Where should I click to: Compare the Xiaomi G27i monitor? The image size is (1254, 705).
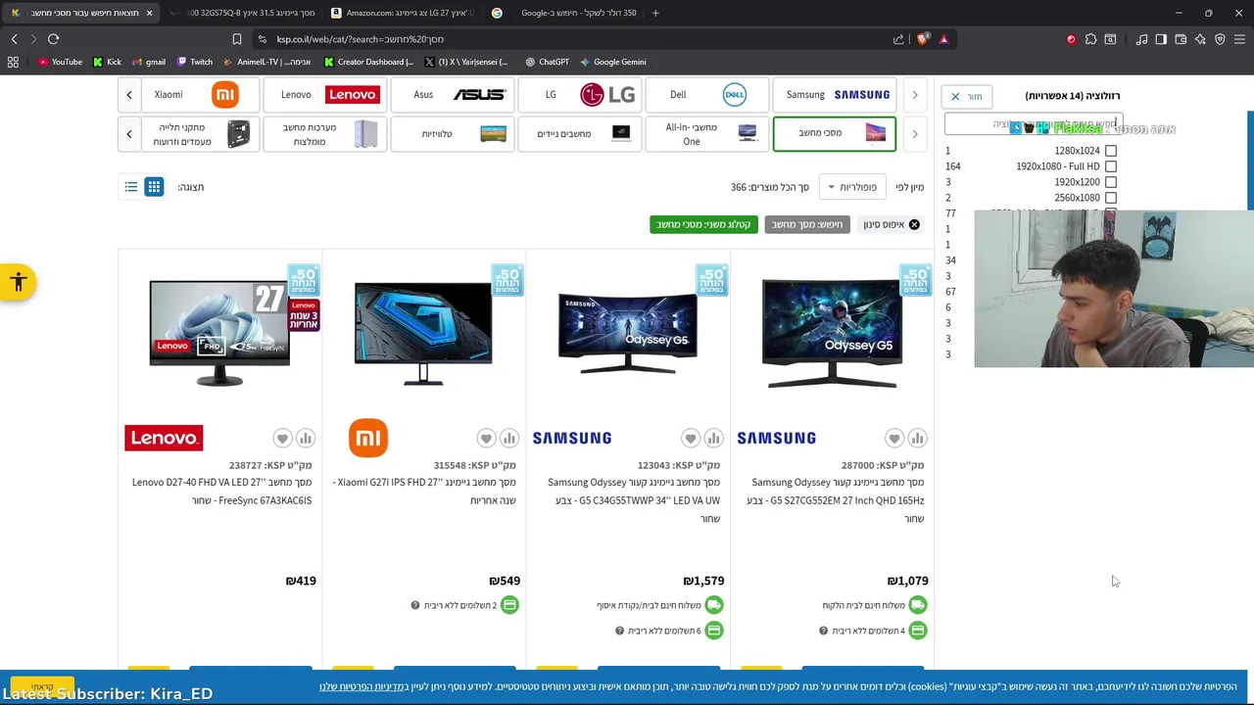pyautogui.click(x=508, y=439)
